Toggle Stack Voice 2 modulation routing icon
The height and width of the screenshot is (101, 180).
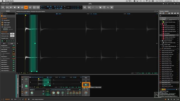(x=14, y=57)
